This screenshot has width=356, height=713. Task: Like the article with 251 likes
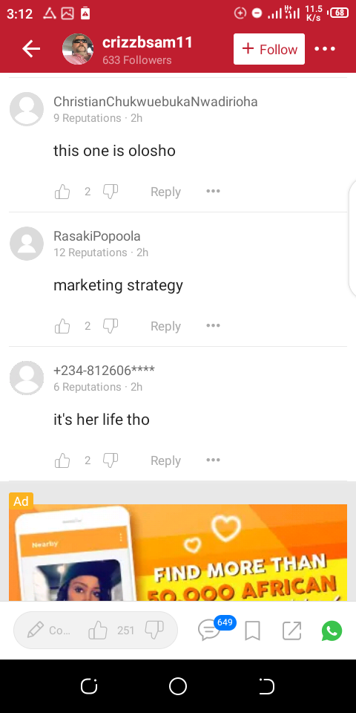[x=98, y=631]
